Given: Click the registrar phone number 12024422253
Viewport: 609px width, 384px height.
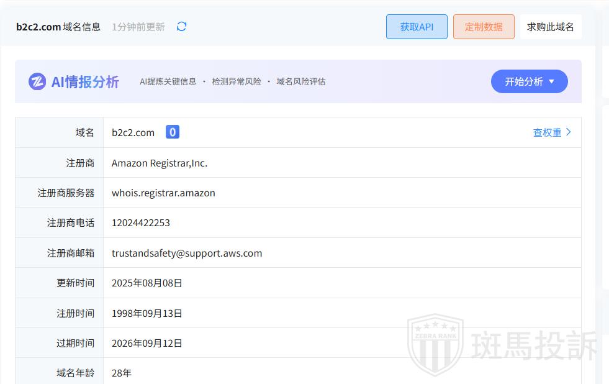Looking at the screenshot, I should tap(141, 222).
